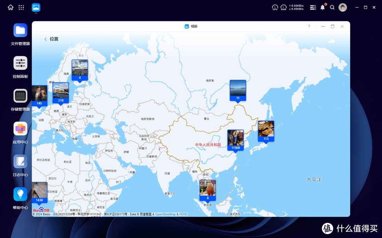Image resolution: width=382 pixels, height=238 pixels.
Task: Open the task list icon beside bell
Action: [313, 7]
